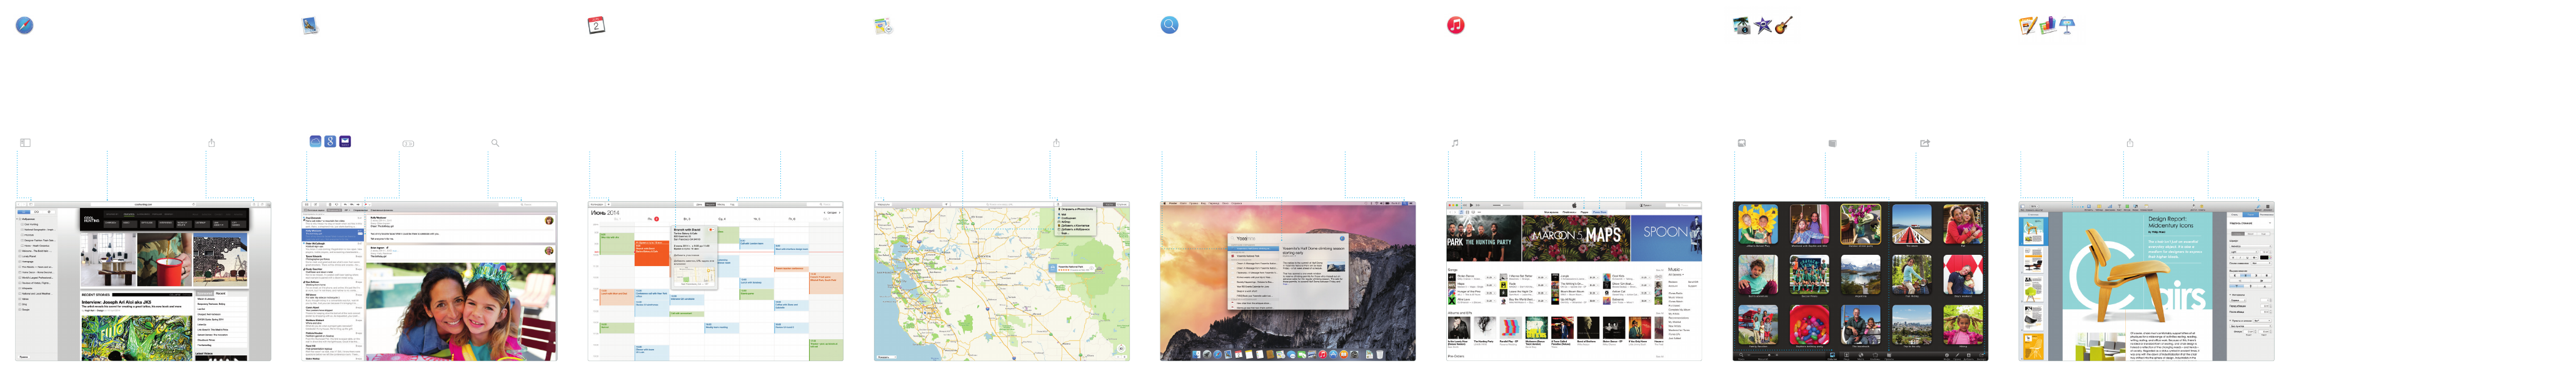
Task: Open the Keynote podium app icon
Action: pyautogui.click(x=2067, y=26)
